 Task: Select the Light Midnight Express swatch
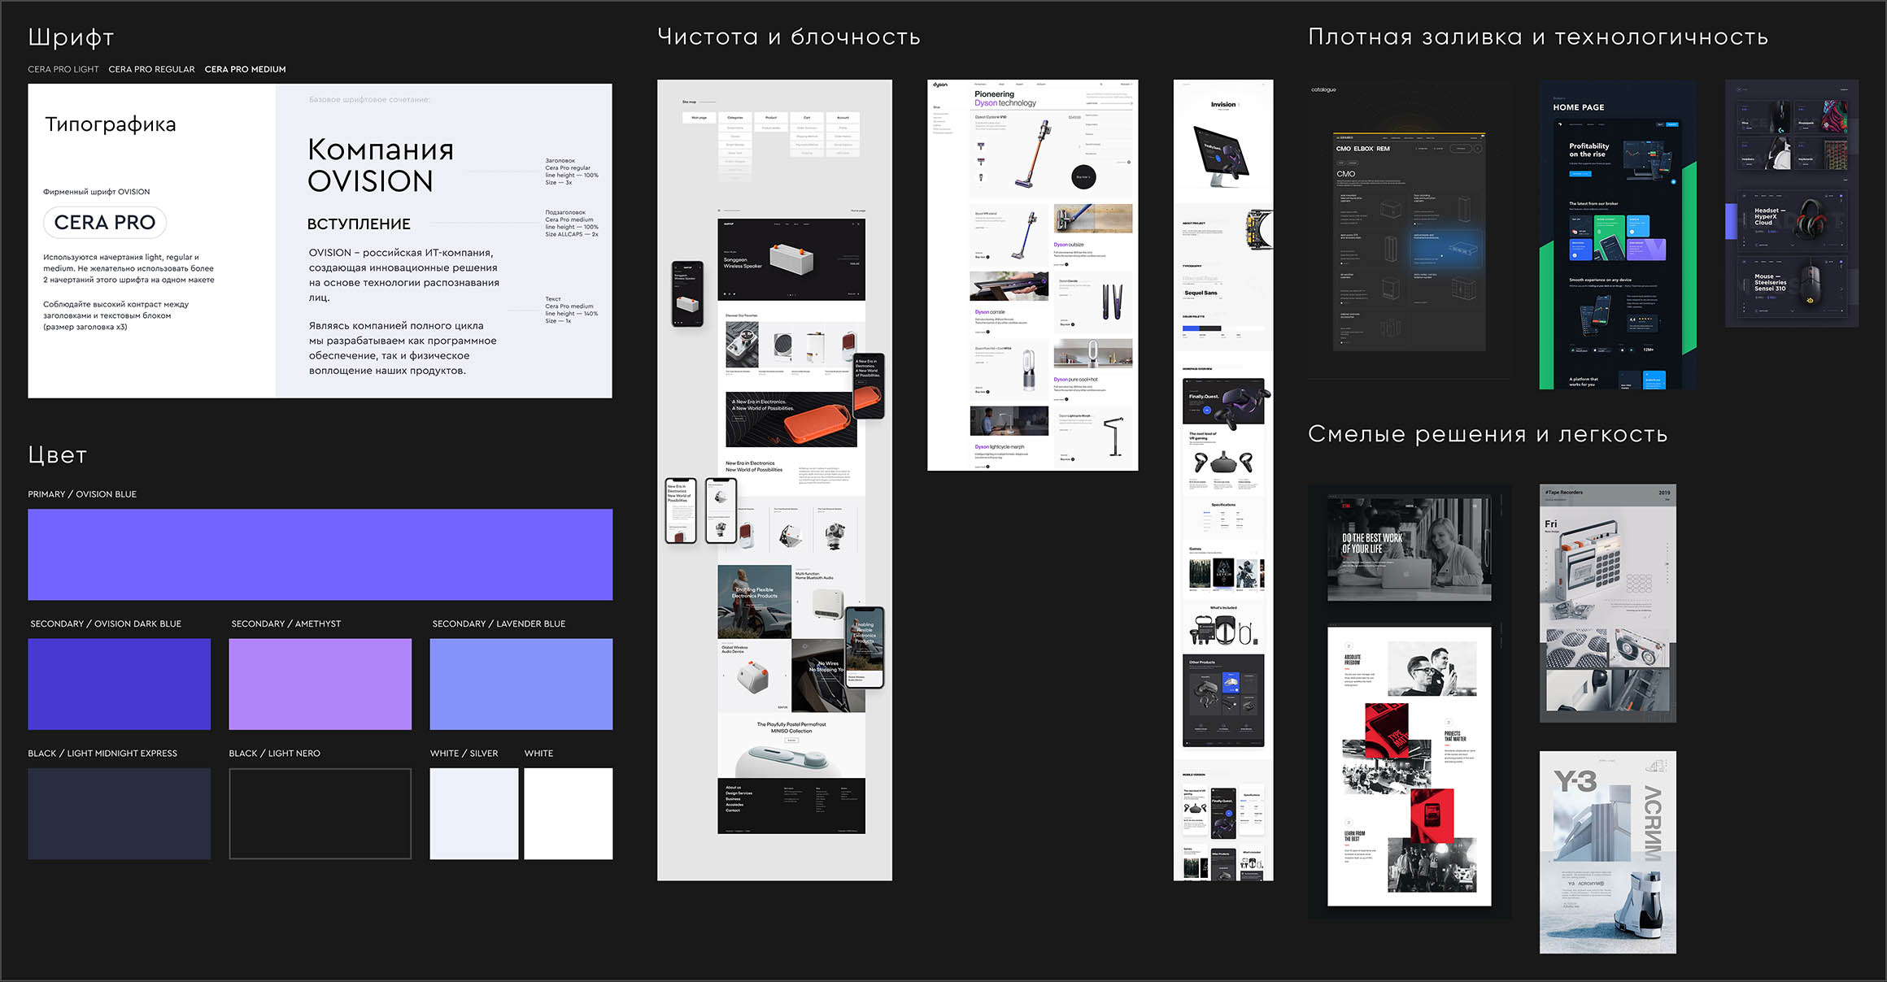[119, 814]
